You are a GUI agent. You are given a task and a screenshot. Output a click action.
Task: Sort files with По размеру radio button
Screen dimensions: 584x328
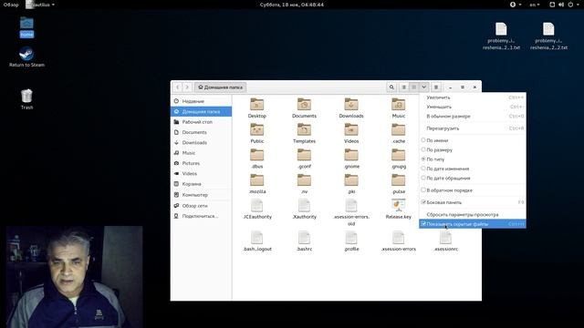423,149
